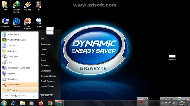
Task: Open Default Programs from the Start menu
Action: pos(47,81)
